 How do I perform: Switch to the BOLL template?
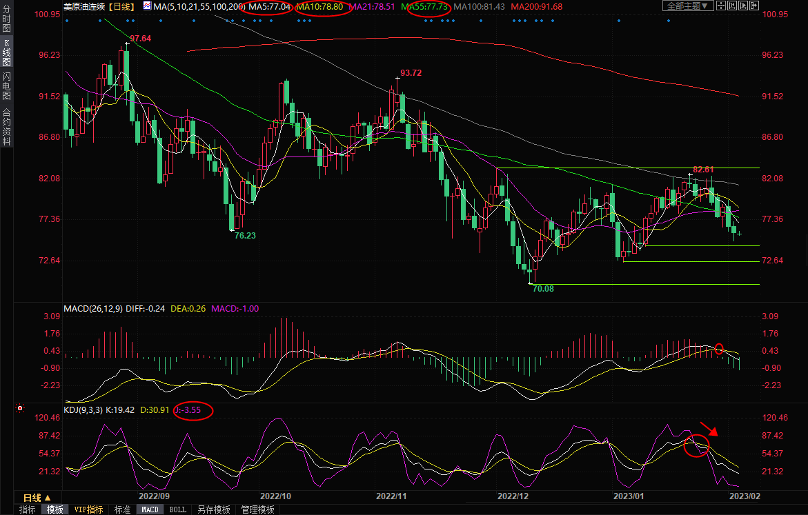click(177, 509)
